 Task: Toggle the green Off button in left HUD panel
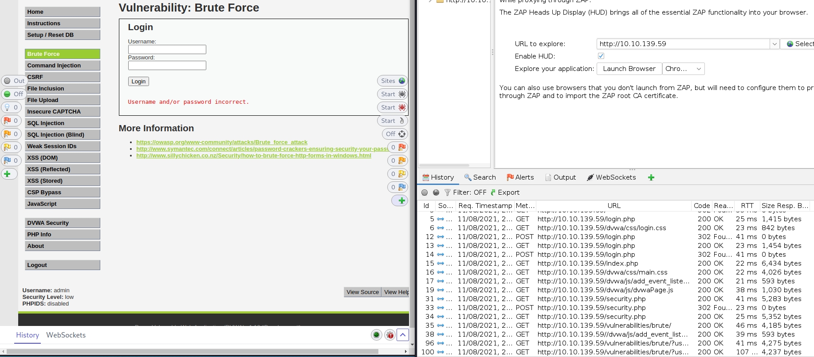coord(12,94)
